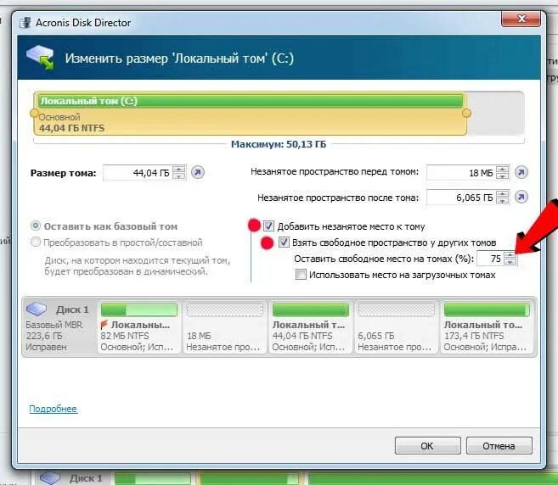The height and width of the screenshot is (485, 558).
Task: Click the OK button
Action: 427,445
